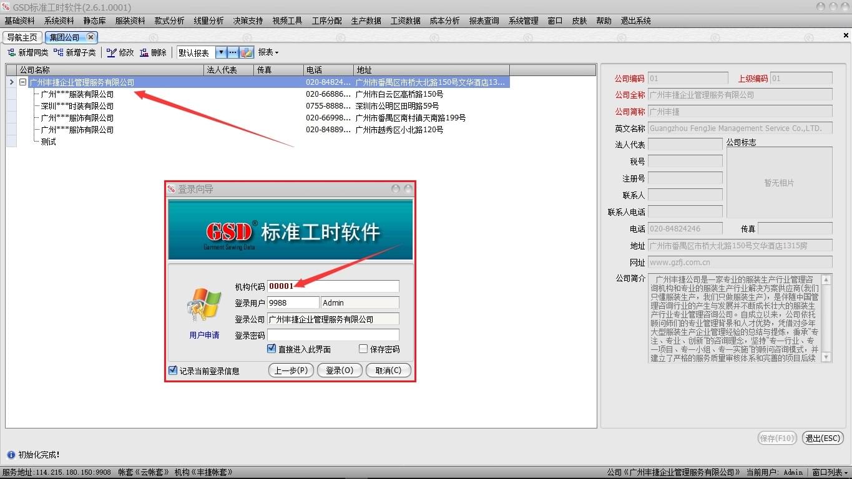Screen dimensions: 852x479
Task: Click the 登录用户 field showing 9988
Action: [293, 302]
